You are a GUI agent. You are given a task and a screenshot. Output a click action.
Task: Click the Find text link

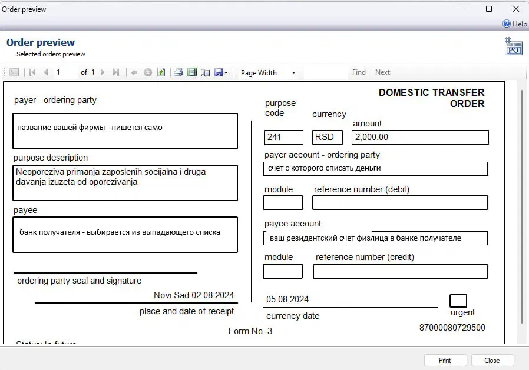point(359,72)
